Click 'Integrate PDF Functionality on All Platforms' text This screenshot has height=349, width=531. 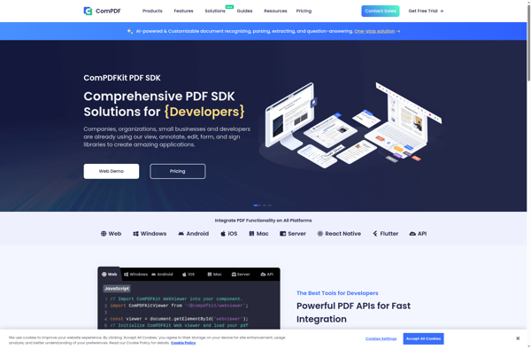coord(263,221)
